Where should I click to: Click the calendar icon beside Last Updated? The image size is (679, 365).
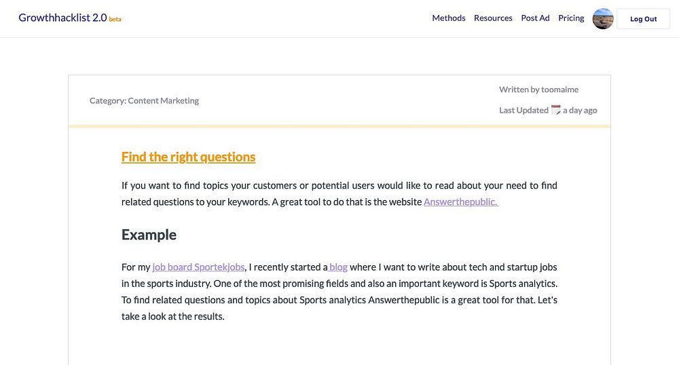[556, 110]
